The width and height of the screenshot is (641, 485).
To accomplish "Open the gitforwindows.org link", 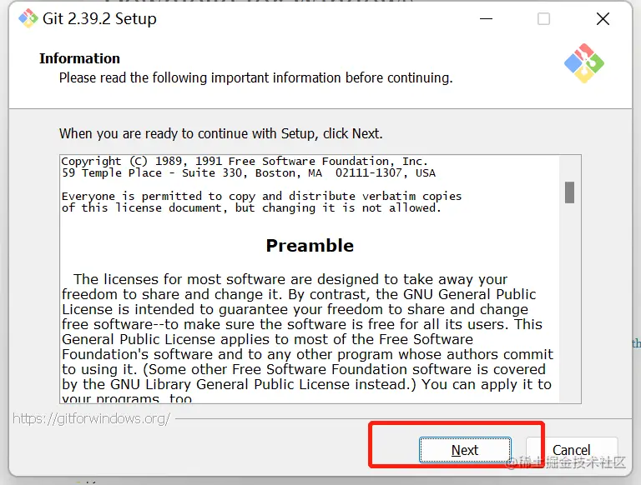I will tap(91, 418).
